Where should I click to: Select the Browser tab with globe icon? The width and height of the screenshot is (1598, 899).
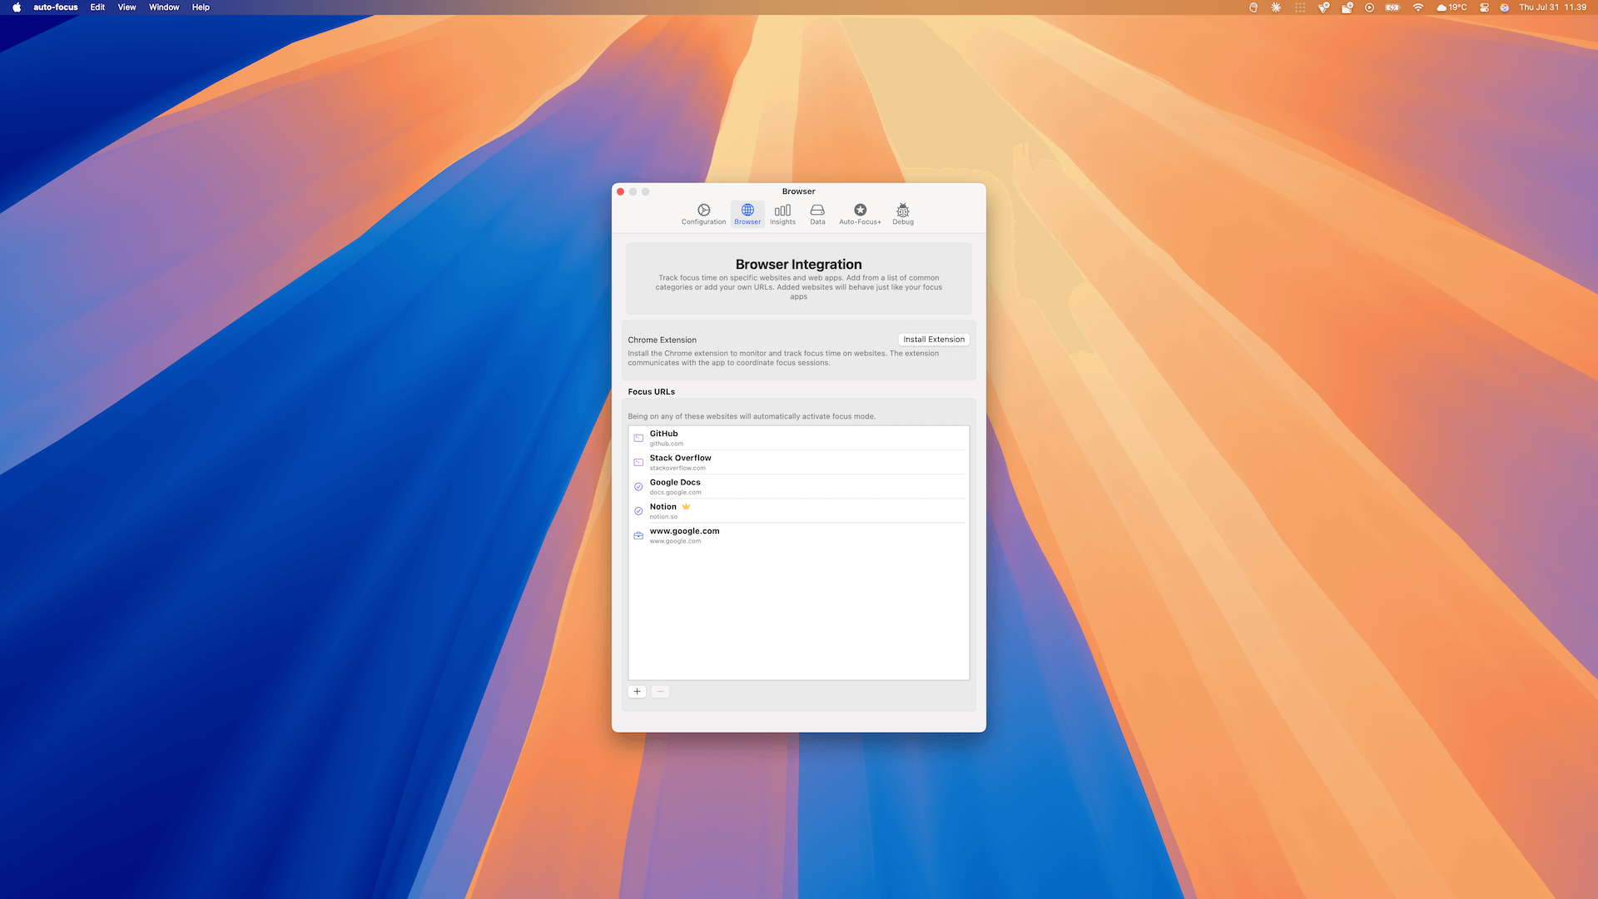[747, 214]
